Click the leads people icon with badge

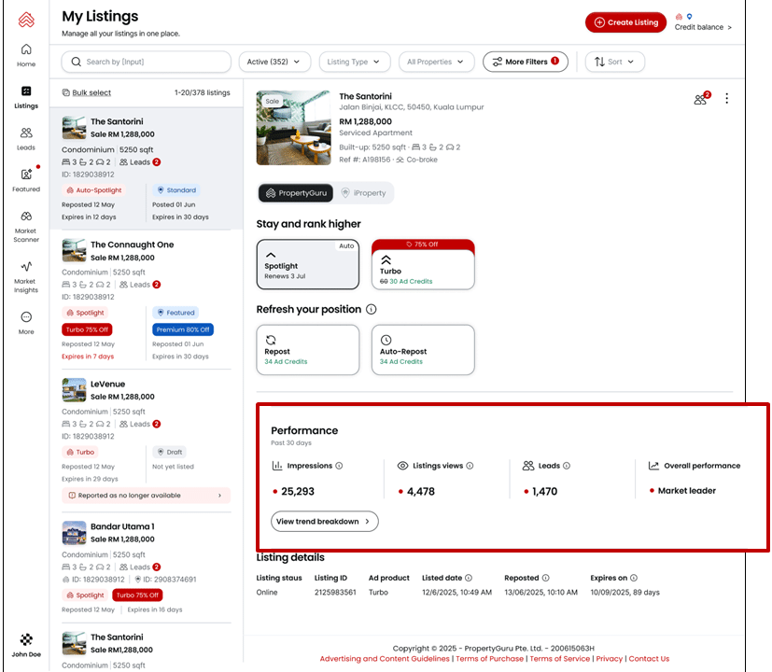[701, 99]
